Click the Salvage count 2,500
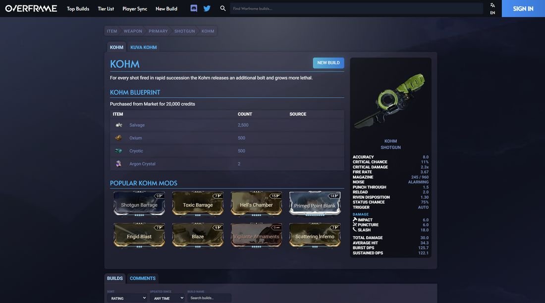545x303 pixels. point(243,125)
